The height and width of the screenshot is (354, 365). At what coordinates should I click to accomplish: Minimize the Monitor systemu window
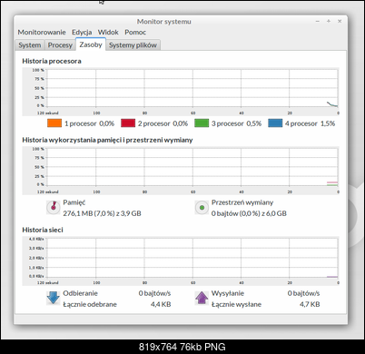point(318,21)
